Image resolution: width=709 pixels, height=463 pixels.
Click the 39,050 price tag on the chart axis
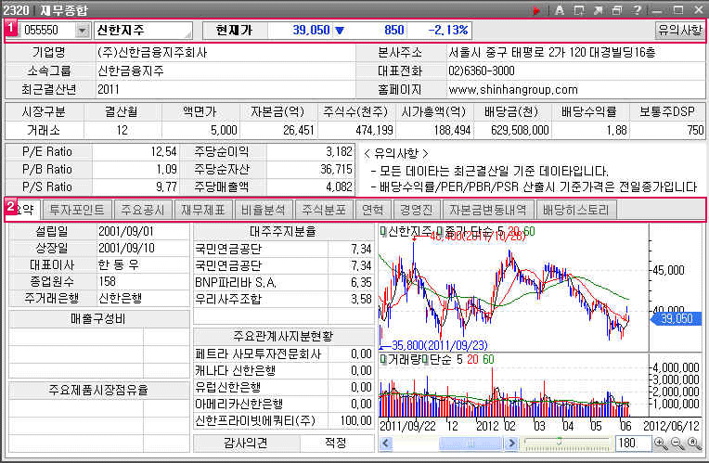coord(676,319)
